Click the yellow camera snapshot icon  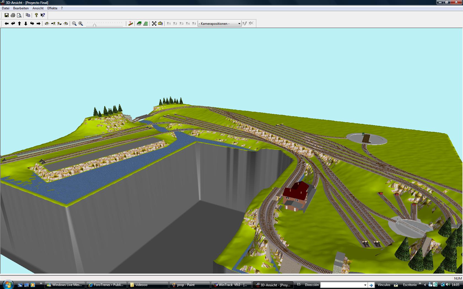coord(160,24)
